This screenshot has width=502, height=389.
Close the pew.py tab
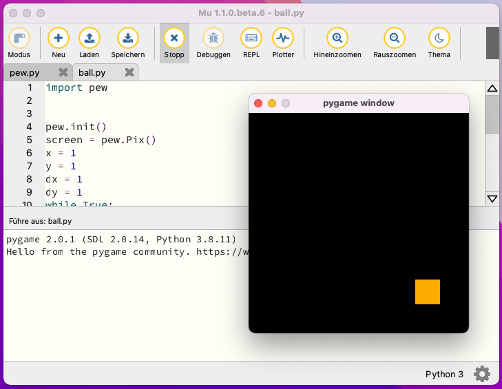(x=63, y=72)
